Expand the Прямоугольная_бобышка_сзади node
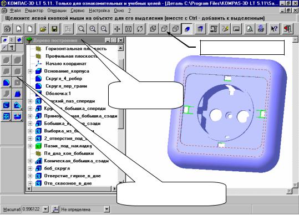Screen dimensions: 299x215 [30, 116]
